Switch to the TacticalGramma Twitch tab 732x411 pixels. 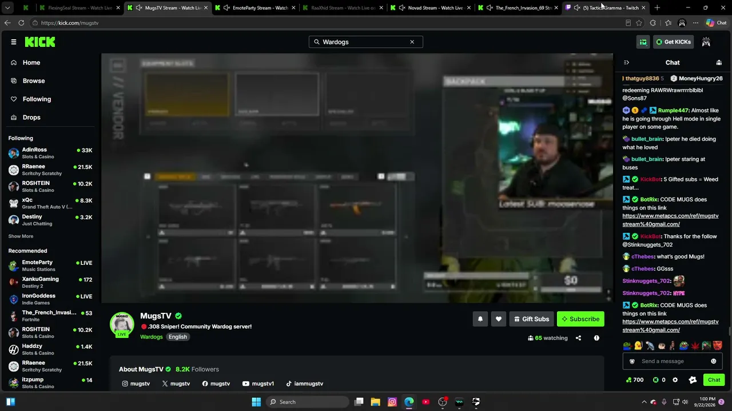point(605,8)
